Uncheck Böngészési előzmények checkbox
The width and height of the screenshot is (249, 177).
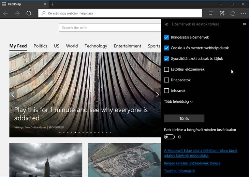[166, 37]
